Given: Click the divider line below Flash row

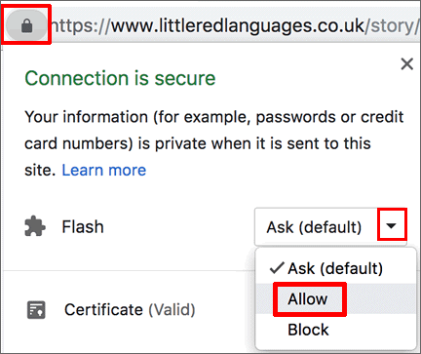Looking at the screenshot, I should click(129, 270).
